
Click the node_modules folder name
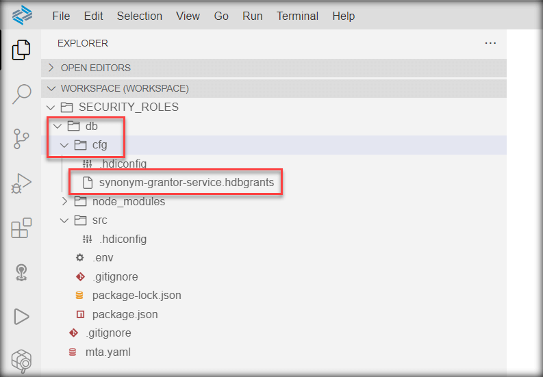click(129, 201)
